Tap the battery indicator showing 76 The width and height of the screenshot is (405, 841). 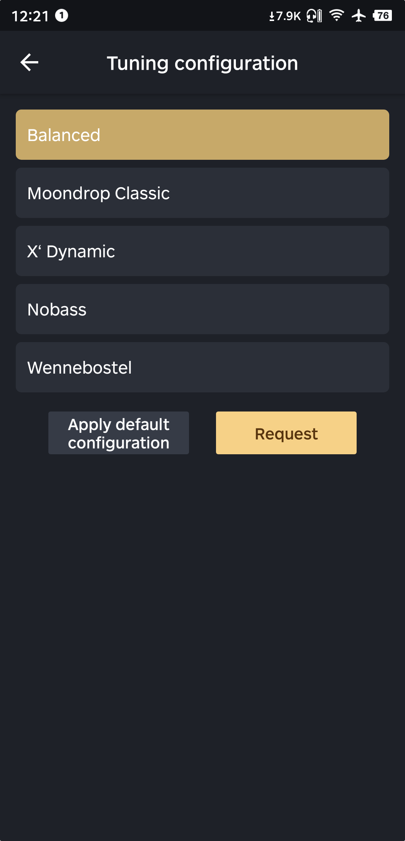pos(382,15)
